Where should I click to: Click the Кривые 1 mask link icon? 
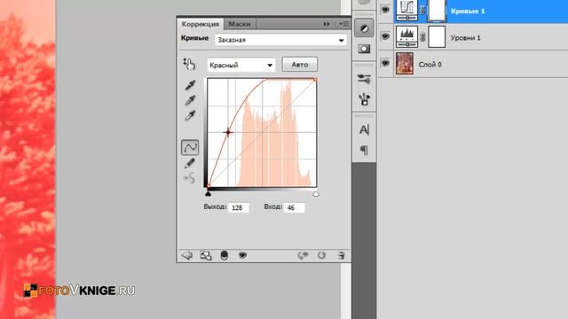click(x=422, y=10)
